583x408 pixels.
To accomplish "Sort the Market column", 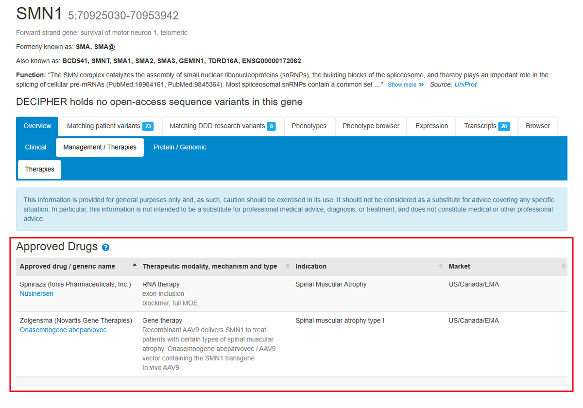I will coord(506,266).
